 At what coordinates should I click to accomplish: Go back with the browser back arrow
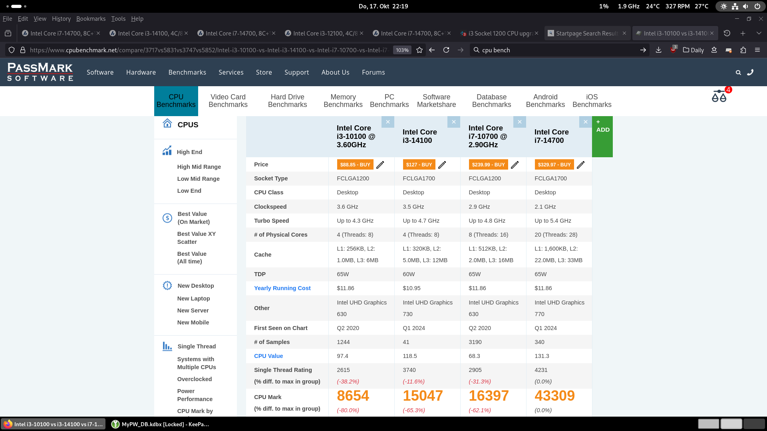coord(432,50)
